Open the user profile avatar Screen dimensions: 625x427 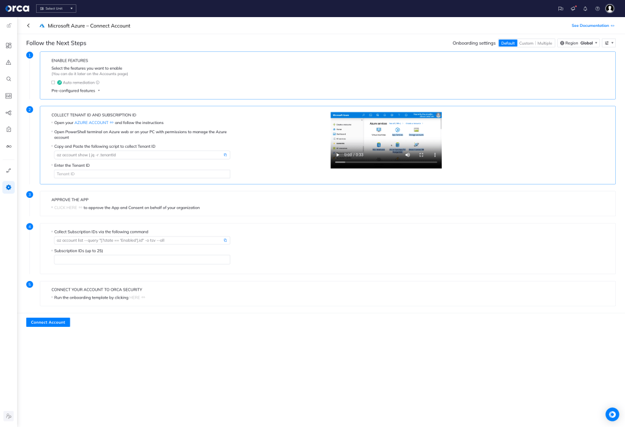[610, 9]
